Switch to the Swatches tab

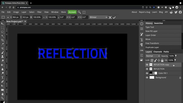click(158, 23)
